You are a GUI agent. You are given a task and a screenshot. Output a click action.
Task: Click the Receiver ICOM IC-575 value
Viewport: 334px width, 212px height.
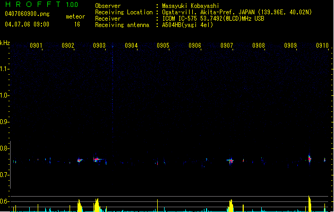pos(213,19)
